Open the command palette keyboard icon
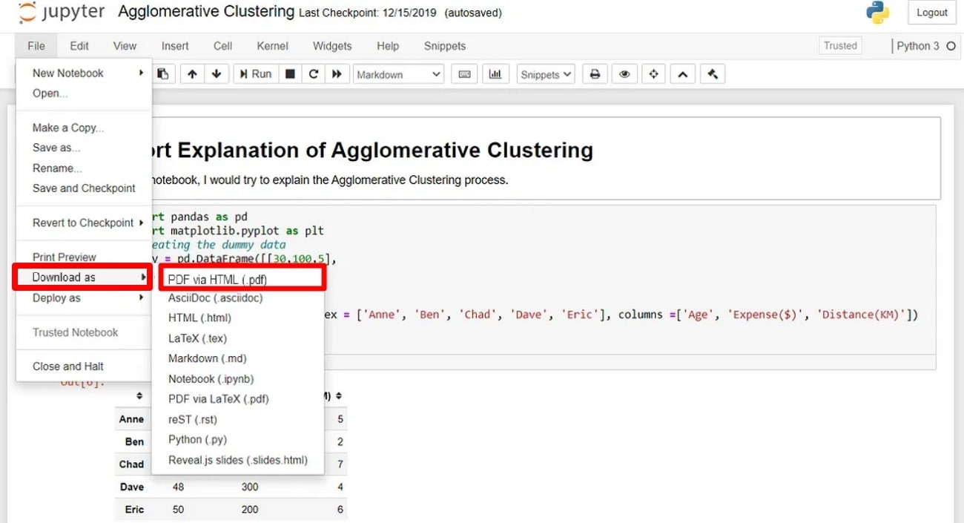This screenshot has height=523, width=964. pos(465,74)
